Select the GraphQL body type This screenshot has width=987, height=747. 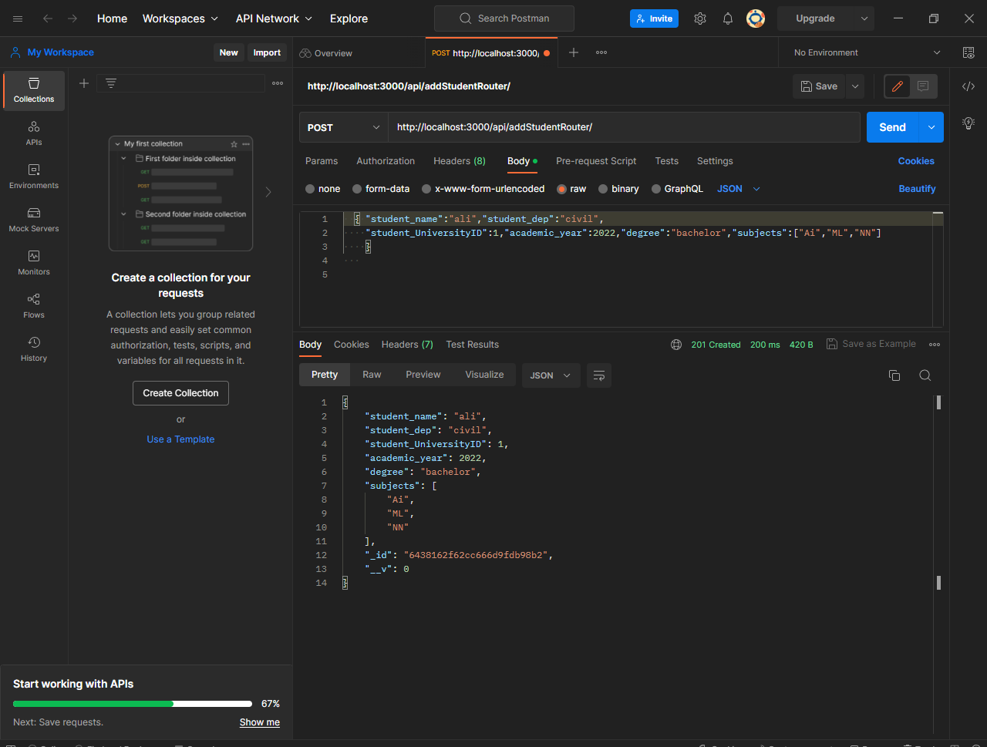pyautogui.click(x=677, y=189)
